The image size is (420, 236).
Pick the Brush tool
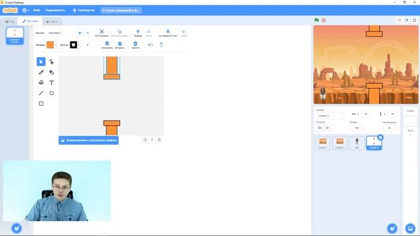[x=41, y=72]
